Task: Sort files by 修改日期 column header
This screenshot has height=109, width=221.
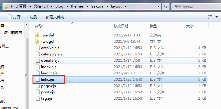Action: (x=121, y=26)
